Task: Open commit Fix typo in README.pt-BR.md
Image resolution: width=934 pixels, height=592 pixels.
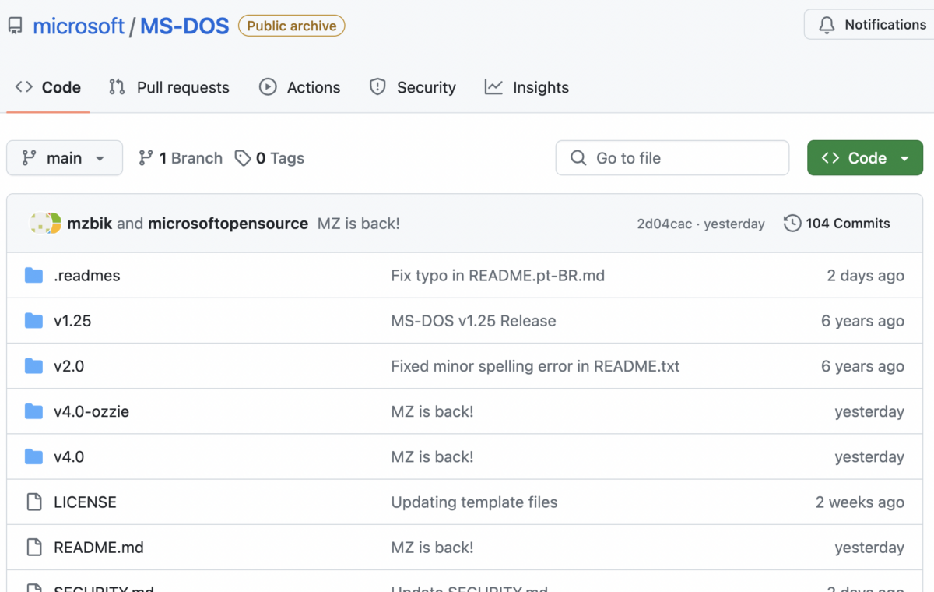Action: tap(498, 276)
